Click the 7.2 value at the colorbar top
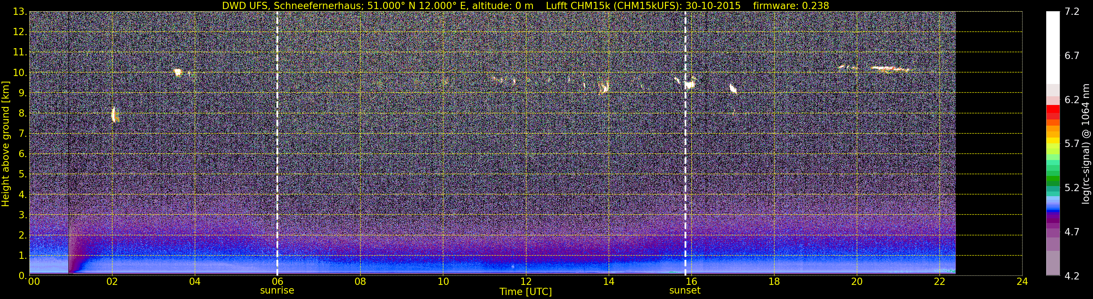The height and width of the screenshot is (299, 1093). point(1072,12)
